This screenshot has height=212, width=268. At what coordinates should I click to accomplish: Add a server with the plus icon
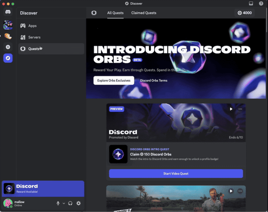[x=8, y=47]
